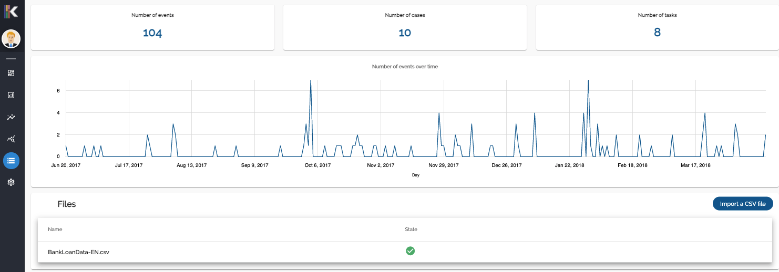The image size is (779, 272).
Task: Click the Name column header
Action: tap(55, 229)
